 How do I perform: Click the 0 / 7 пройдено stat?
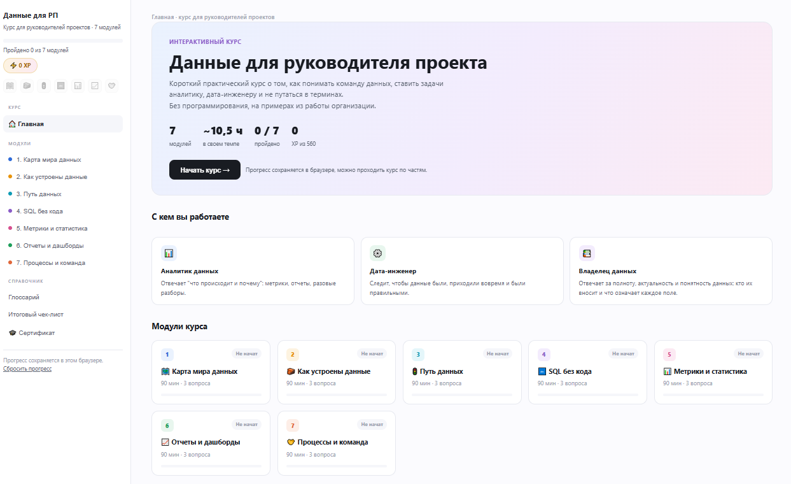coord(267,136)
